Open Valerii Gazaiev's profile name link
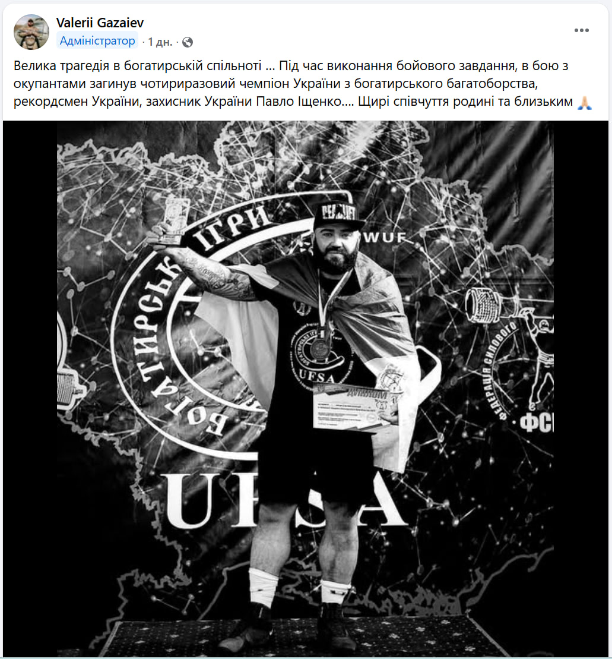This screenshot has width=612, height=659. point(100,22)
